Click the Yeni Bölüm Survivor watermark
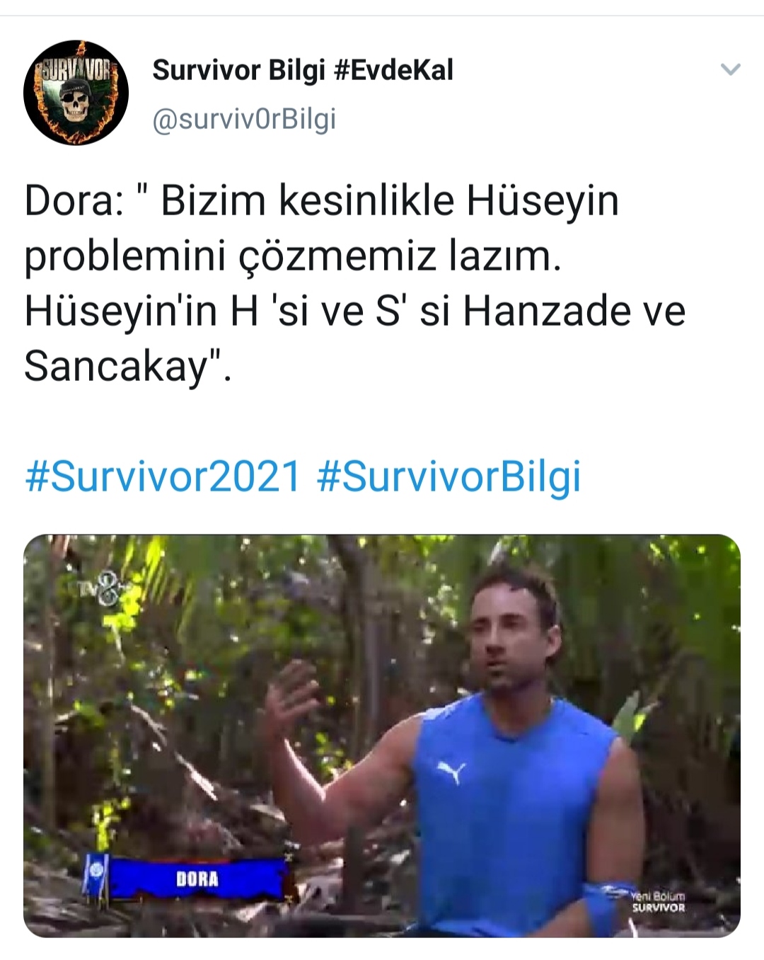Screen dimensions: 764x960 tap(658, 901)
